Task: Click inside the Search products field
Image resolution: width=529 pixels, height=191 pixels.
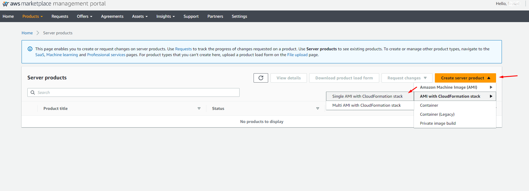Action: 133,92
